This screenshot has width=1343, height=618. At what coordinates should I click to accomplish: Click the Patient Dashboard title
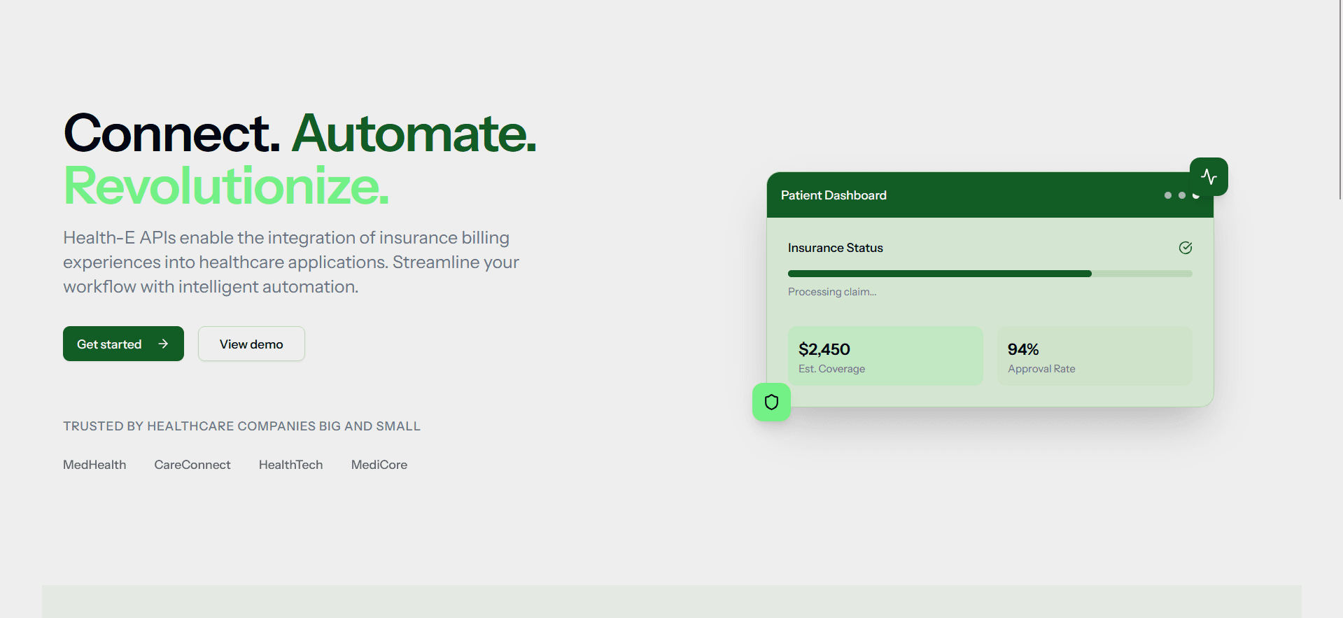tap(834, 195)
